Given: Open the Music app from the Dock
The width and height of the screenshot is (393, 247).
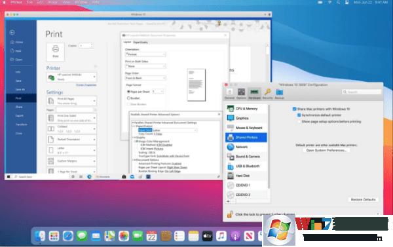Looking at the screenshot, I should [221, 236].
